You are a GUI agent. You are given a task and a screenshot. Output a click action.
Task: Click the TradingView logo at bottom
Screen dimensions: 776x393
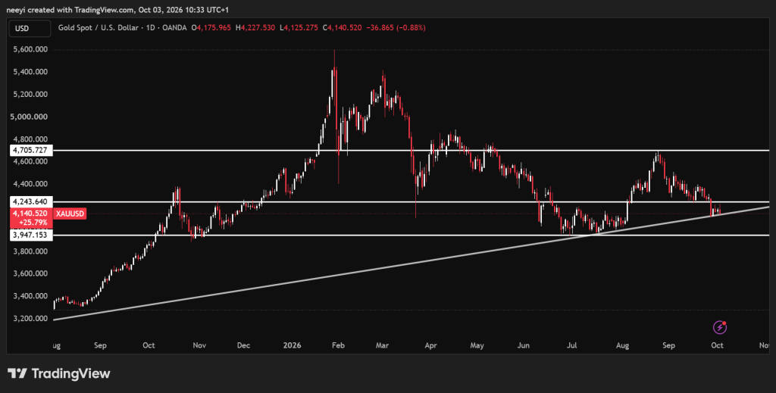click(59, 373)
